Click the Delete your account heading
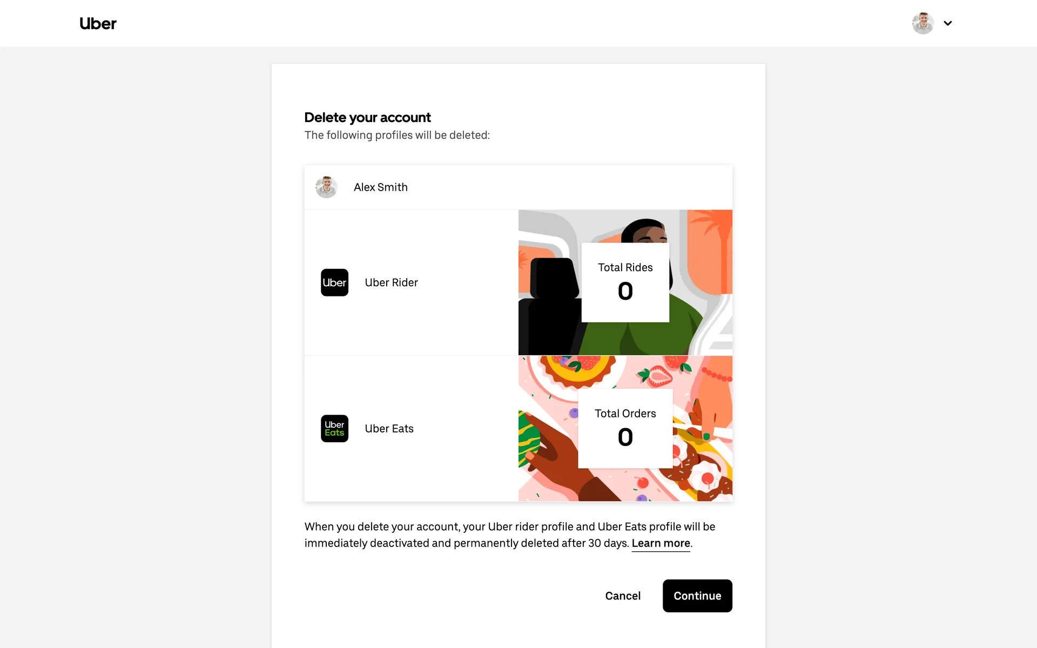The height and width of the screenshot is (648, 1037). pos(367,117)
